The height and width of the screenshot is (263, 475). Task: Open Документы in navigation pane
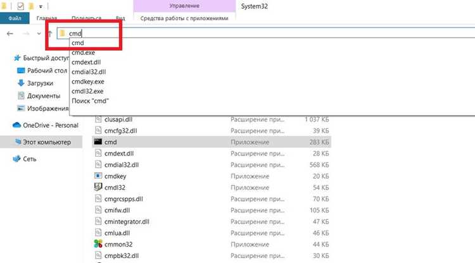click(44, 96)
